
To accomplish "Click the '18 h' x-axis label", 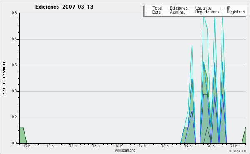I will click(x=165, y=146).
